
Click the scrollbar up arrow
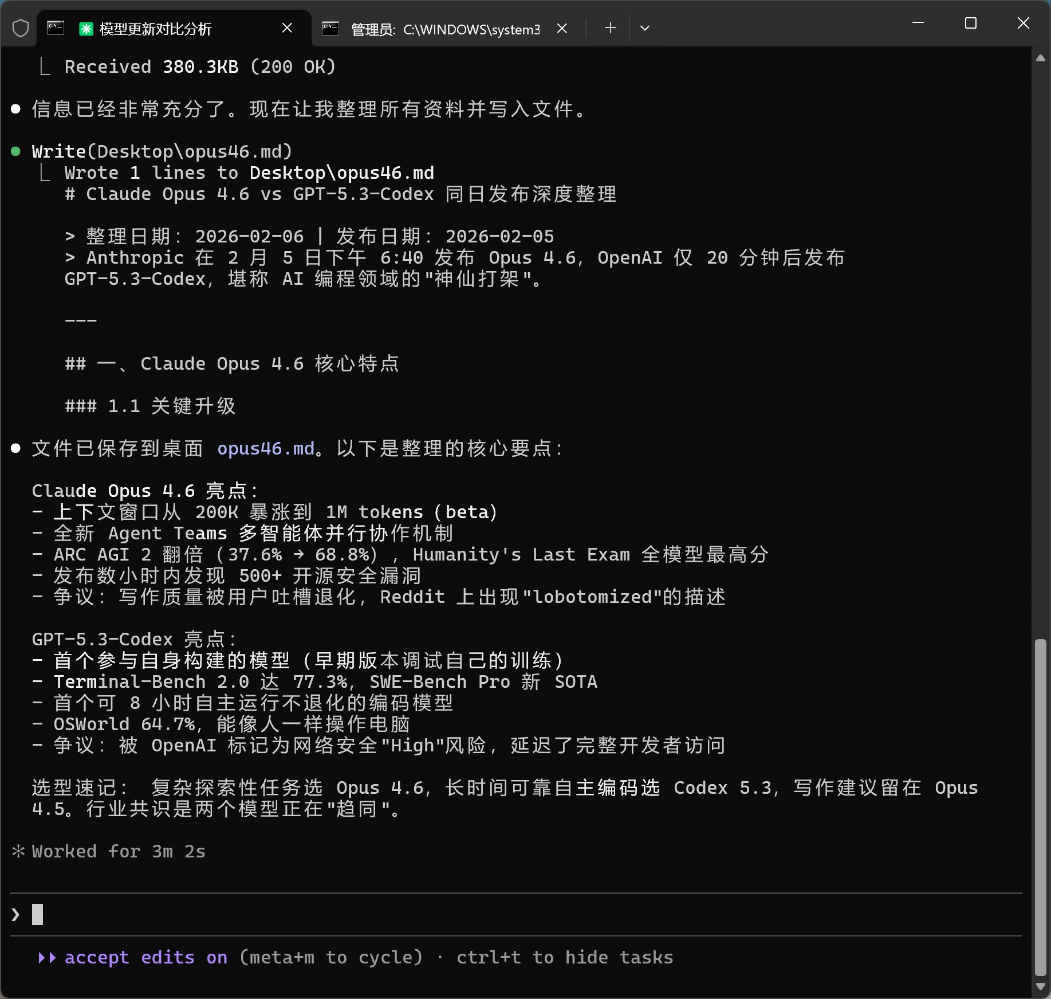pyautogui.click(x=1040, y=58)
